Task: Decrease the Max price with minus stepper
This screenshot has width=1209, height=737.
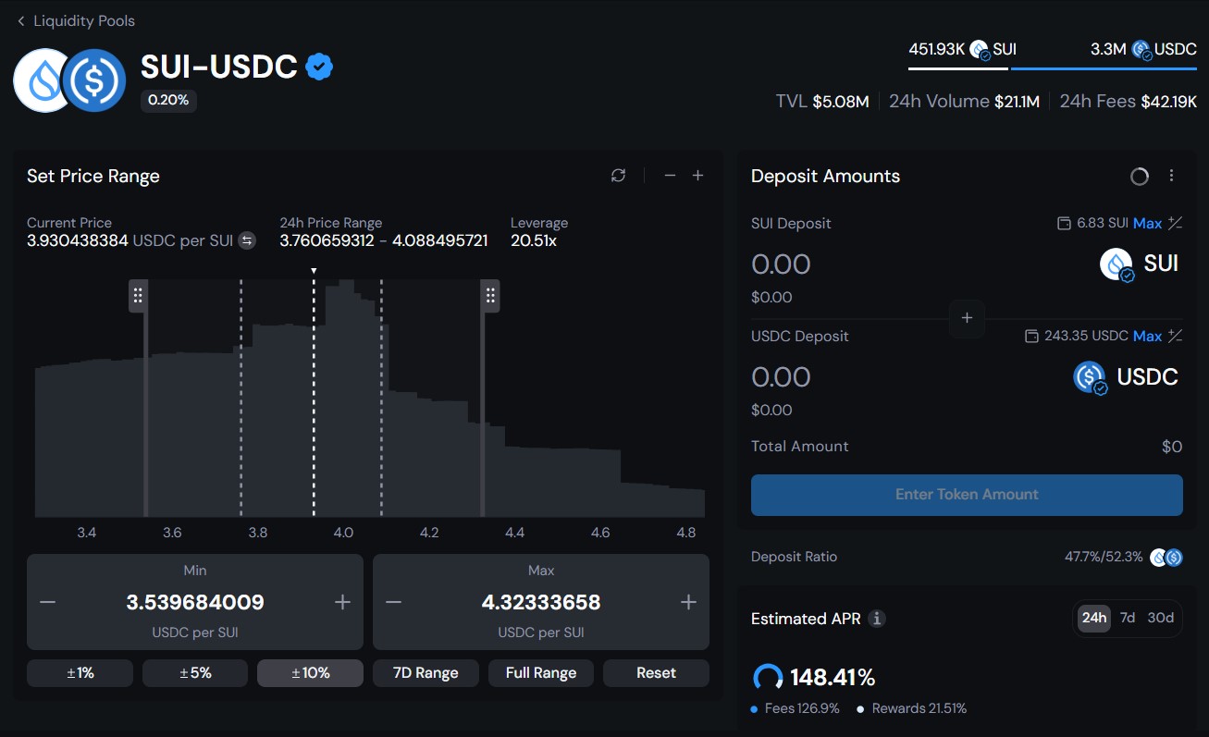Action: click(x=393, y=602)
